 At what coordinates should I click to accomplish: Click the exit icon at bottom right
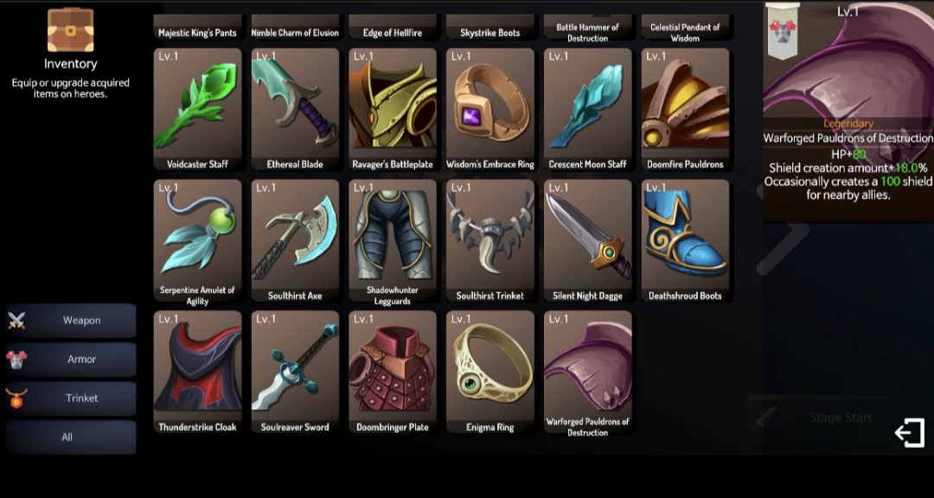pos(910,432)
